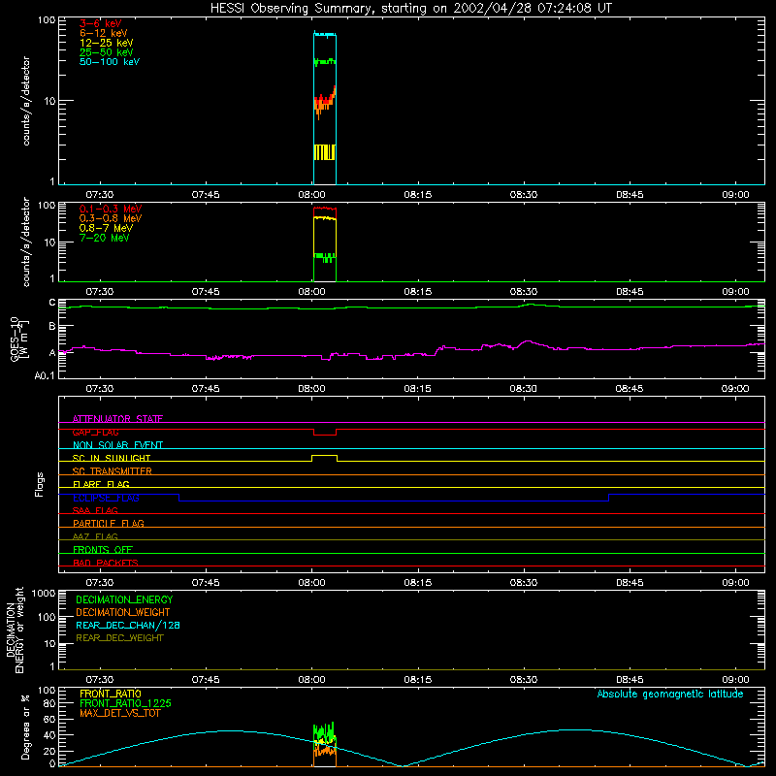Click the Absolute geomagnetic latitude label
The image size is (776, 776).
tap(670, 694)
